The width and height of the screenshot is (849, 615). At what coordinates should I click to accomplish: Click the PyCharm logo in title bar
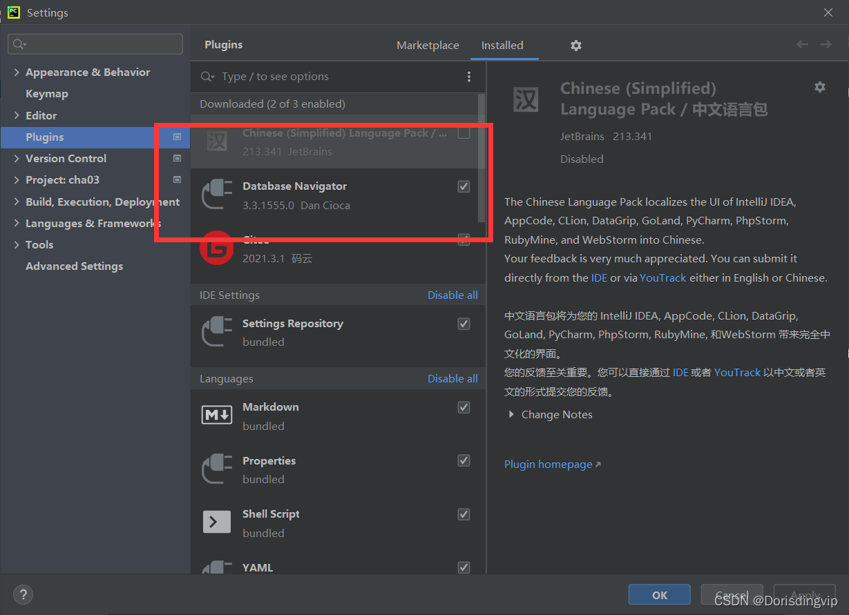(x=13, y=12)
